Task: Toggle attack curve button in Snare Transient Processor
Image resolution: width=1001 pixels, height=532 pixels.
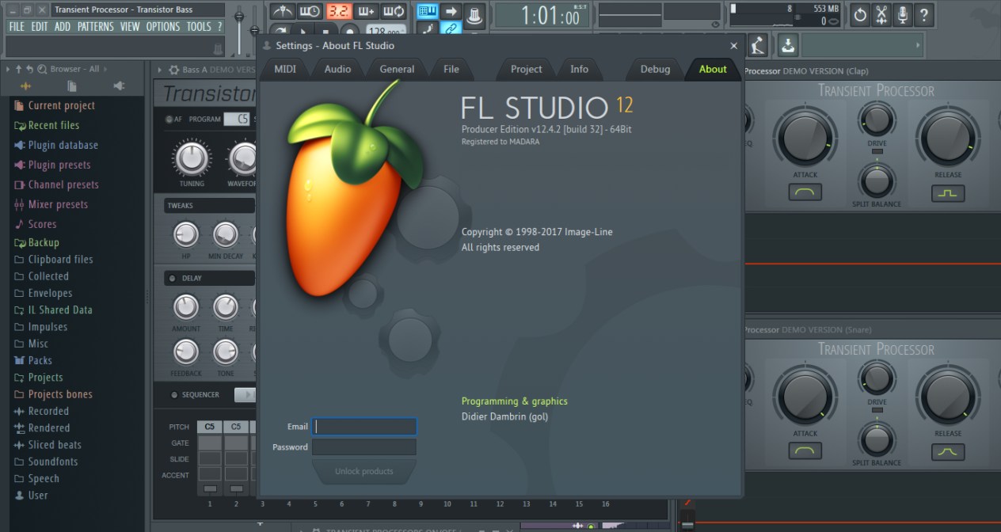Action: [805, 451]
